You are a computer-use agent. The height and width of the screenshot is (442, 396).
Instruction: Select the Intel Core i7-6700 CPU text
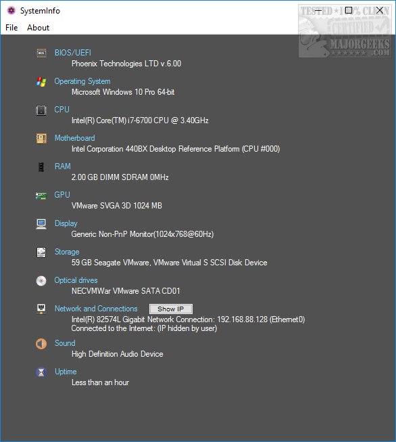140,120
